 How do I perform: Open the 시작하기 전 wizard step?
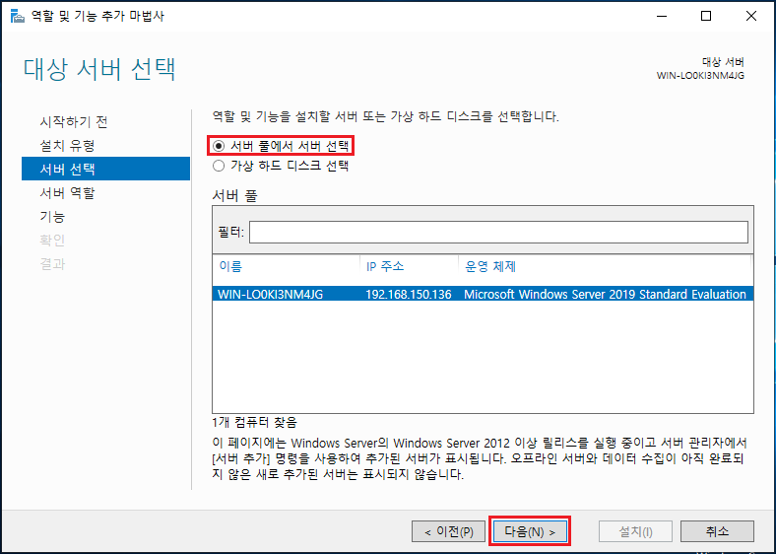click(x=74, y=122)
